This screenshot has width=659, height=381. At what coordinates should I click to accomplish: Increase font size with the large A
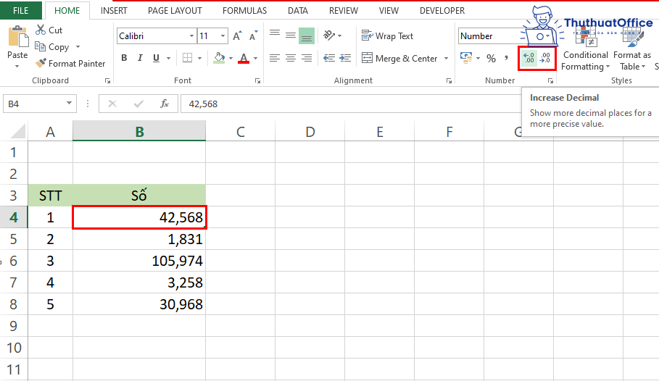[x=237, y=36]
